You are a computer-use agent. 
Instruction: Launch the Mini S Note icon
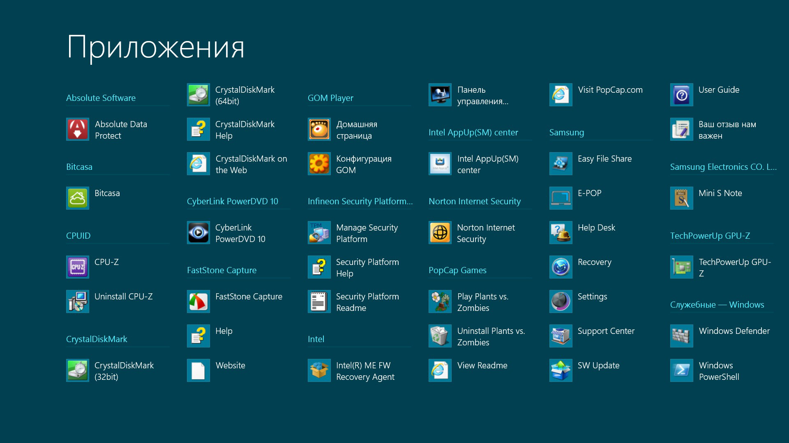682,199
